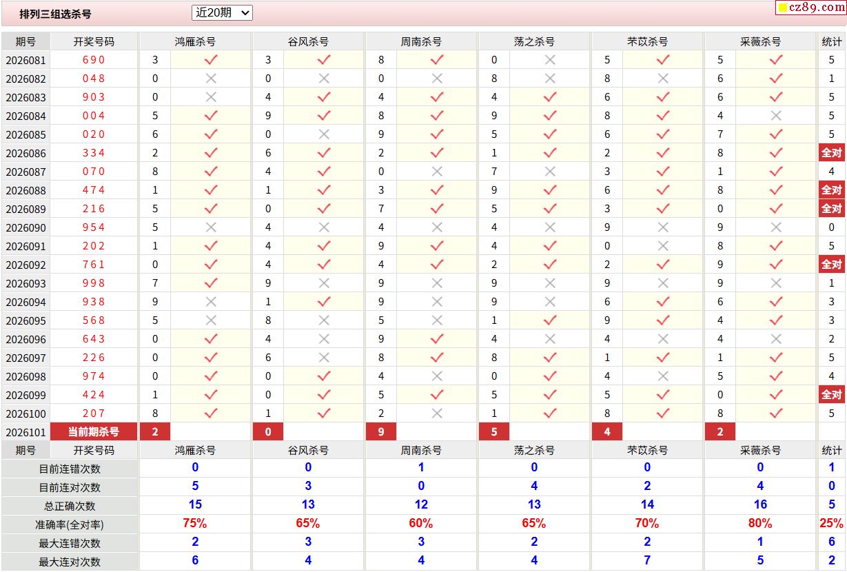Click the 全对 badge in row 2026092
Image resolution: width=847 pixels, height=572 pixels.
tap(831, 265)
